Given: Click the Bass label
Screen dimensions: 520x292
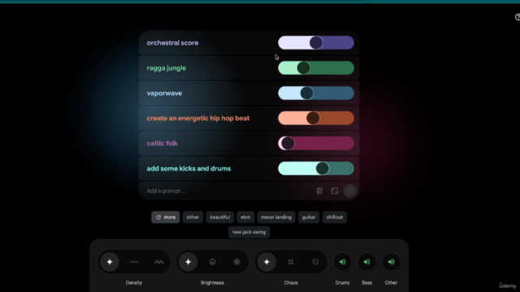Looking at the screenshot, I should click(366, 283).
